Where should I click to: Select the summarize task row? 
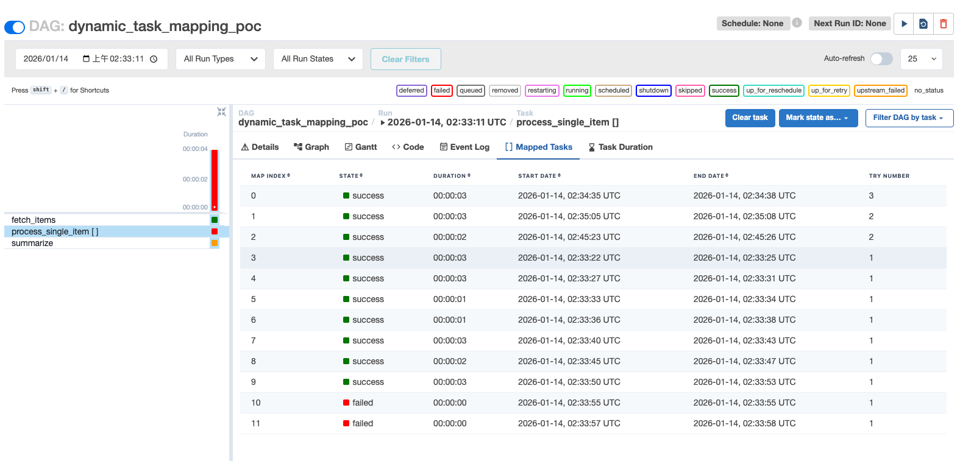coord(32,243)
